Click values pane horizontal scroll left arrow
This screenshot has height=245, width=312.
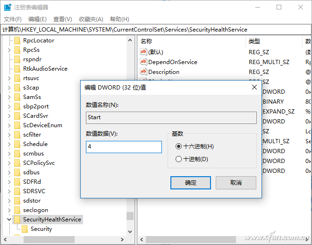coord(142,240)
